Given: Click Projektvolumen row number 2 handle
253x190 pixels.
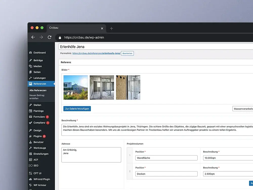Looking at the screenshot, I should coord(130,171).
